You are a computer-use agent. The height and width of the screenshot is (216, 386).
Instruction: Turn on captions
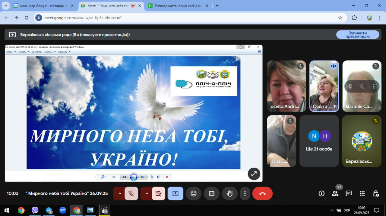(x=212, y=193)
